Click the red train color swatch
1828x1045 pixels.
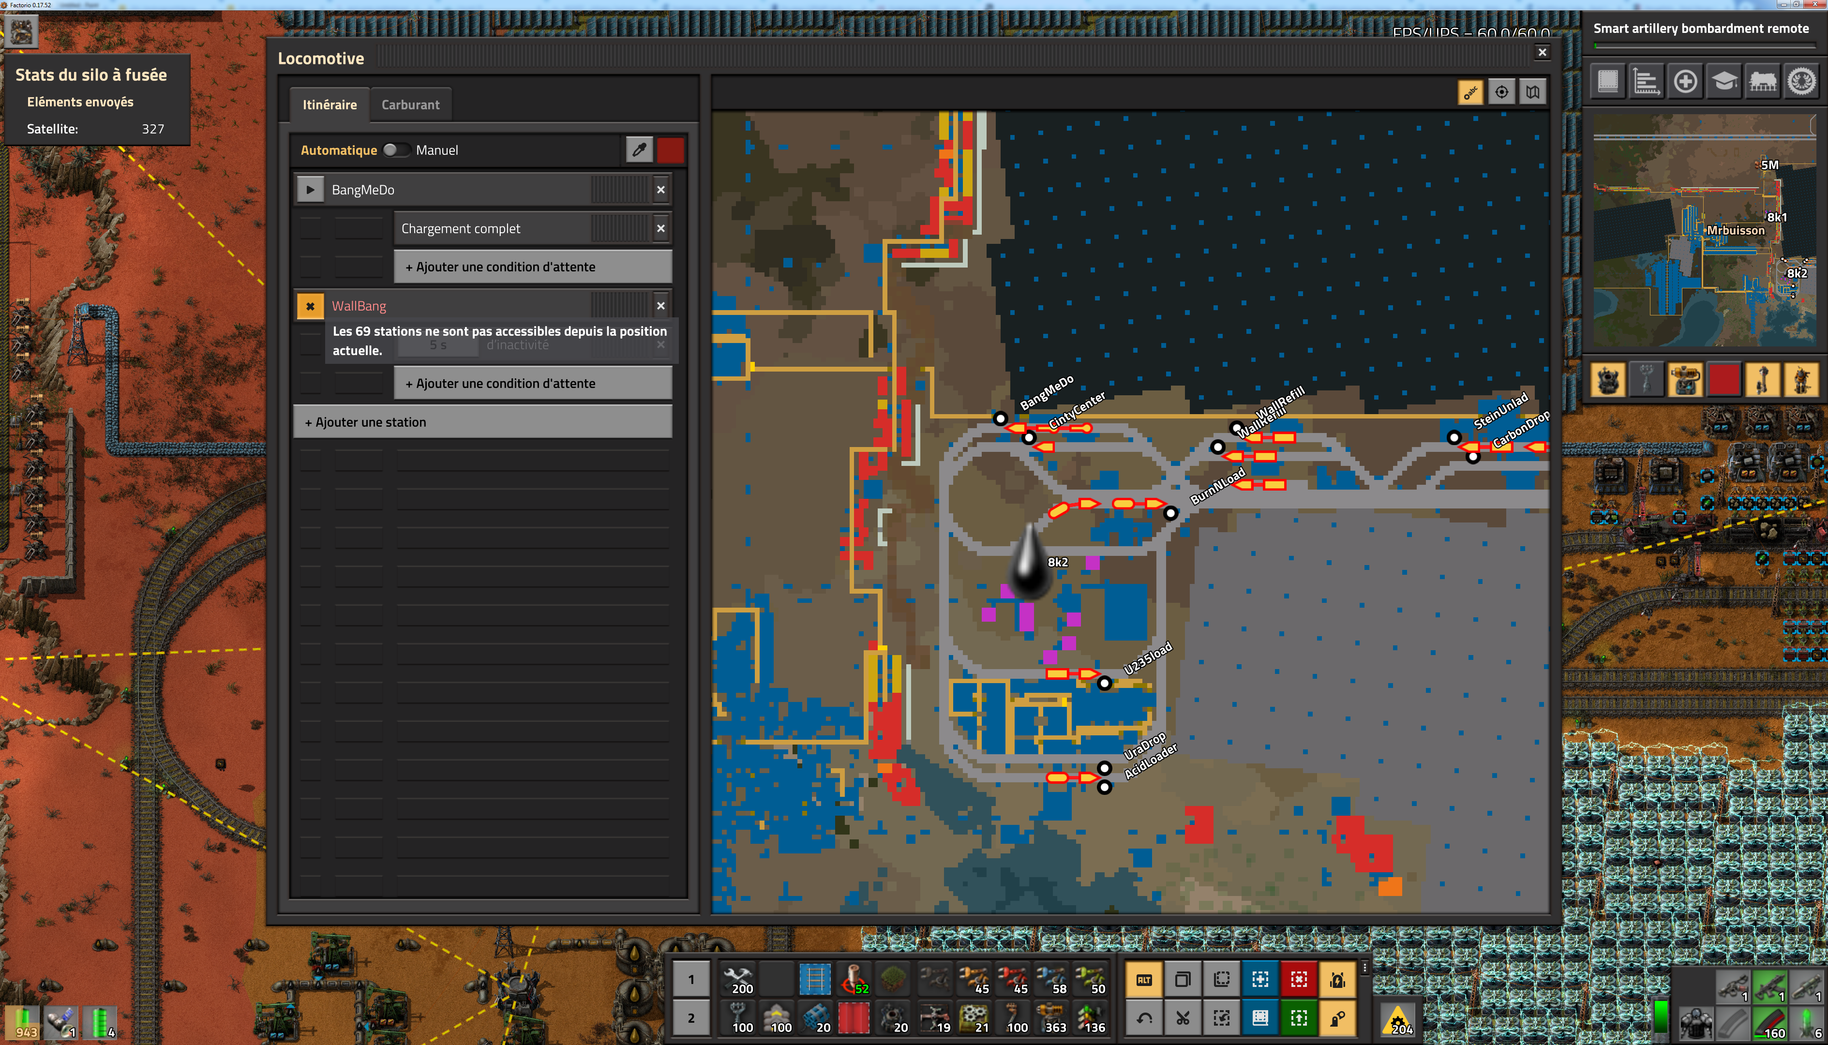coord(670,150)
